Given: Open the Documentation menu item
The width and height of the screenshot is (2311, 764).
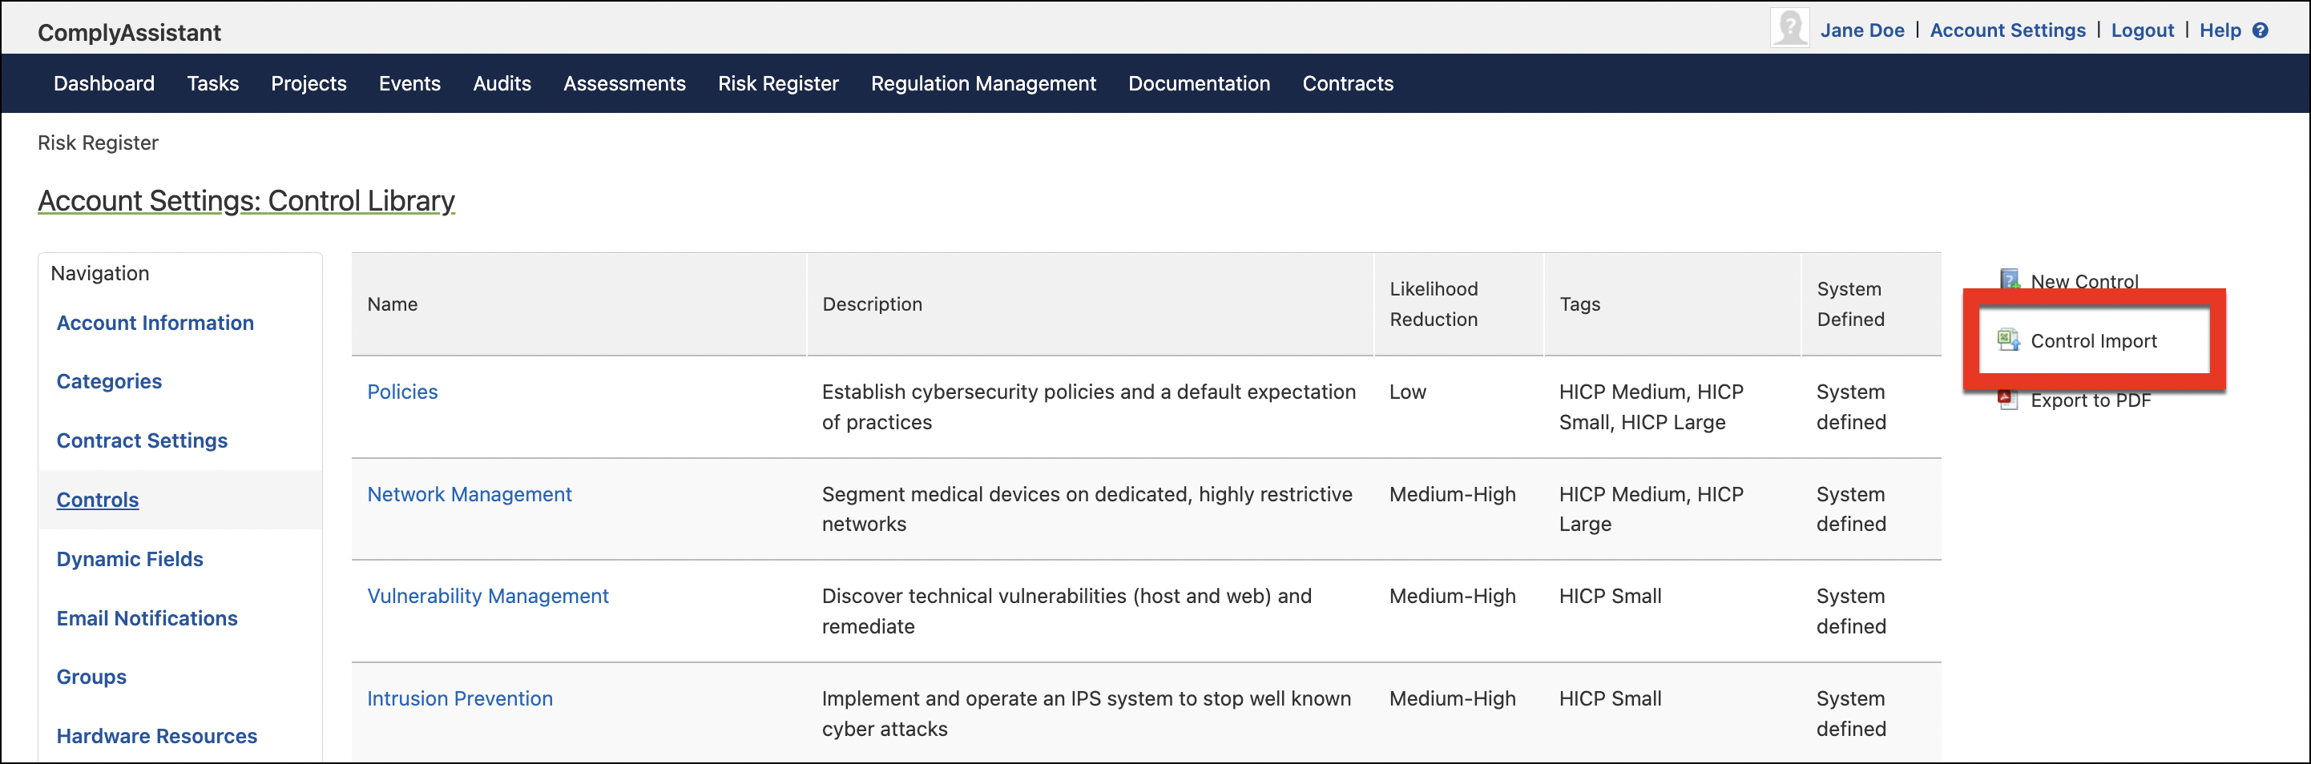Looking at the screenshot, I should [1199, 83].
